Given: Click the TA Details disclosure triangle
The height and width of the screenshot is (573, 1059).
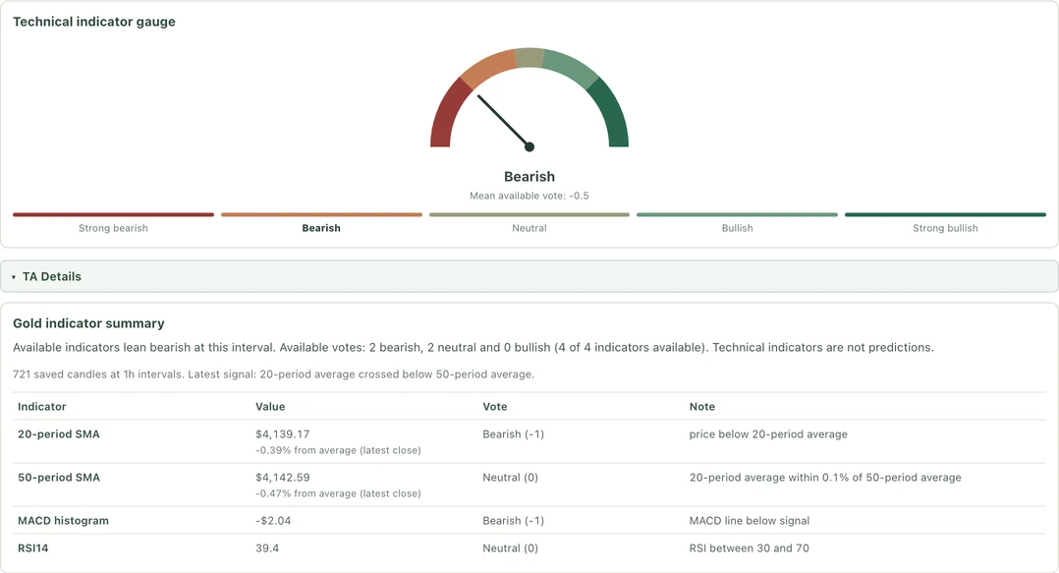Looking at the screenshot, I should coord(14,277).
